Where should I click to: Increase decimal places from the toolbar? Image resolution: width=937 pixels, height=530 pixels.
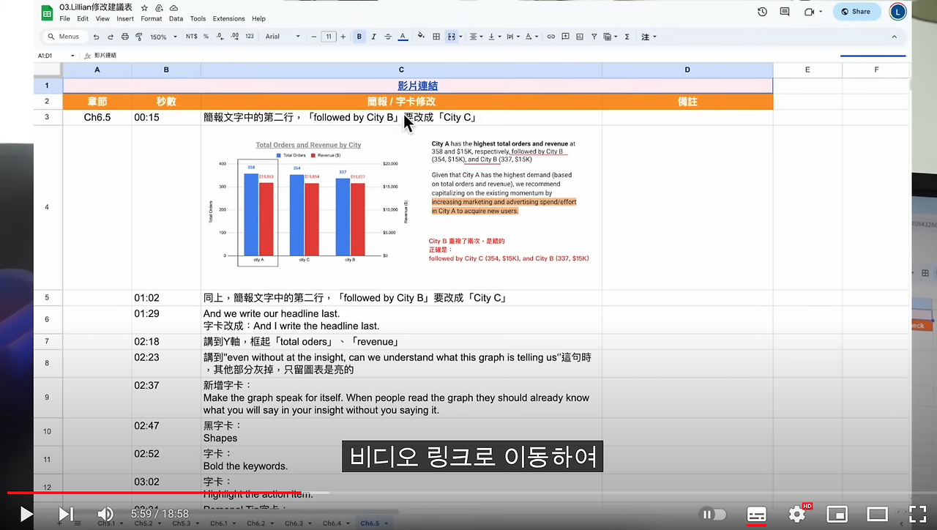pos(234,37)
